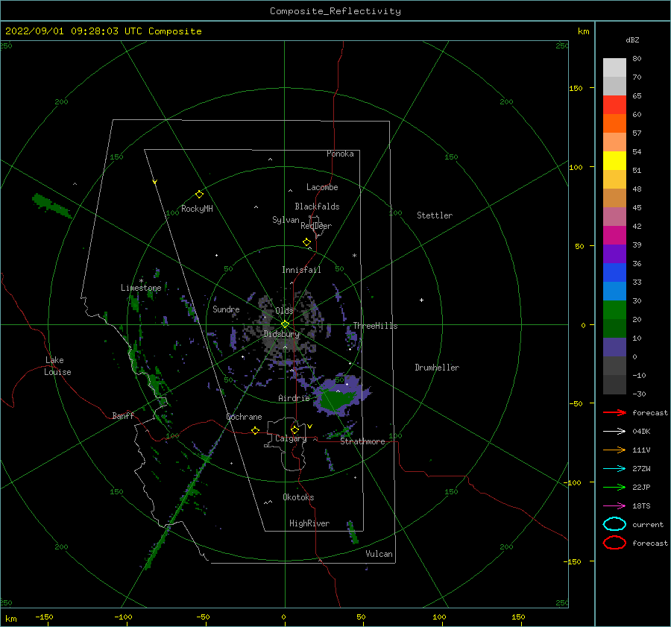Click the Sundre town label
Viewport: 671px width, 627px height.
(x=226, y=309)
